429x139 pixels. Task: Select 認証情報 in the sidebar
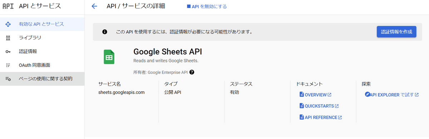(x=42, y=51)
